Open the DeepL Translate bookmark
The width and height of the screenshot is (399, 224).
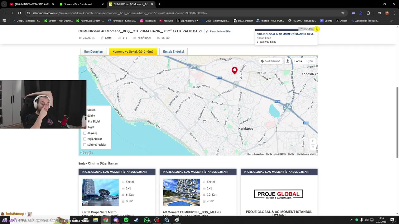click(26, 21)
